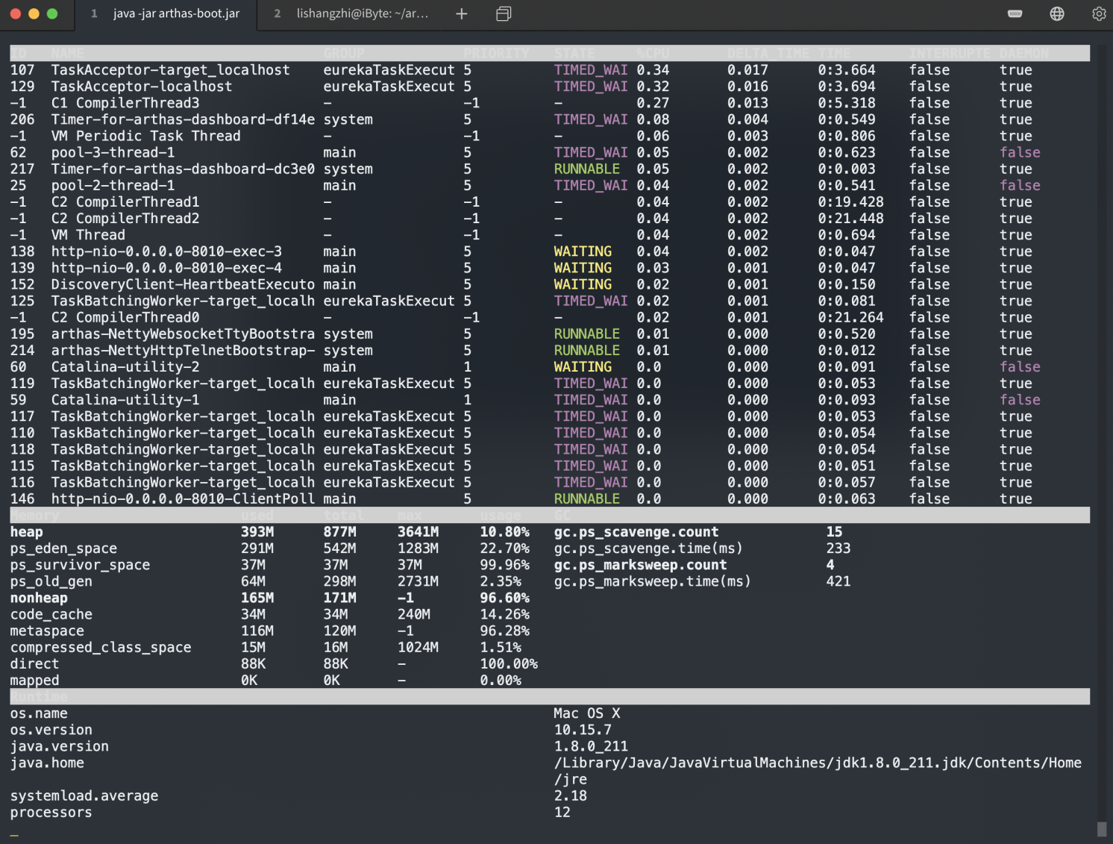The image size is (1113, 844).
Task: Click the 2.18 system load value
Action: tap(571, 795)
